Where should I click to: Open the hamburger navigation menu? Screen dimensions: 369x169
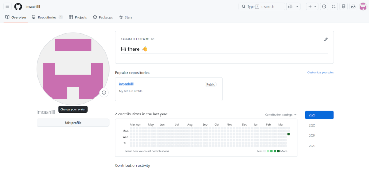[x=7, y=6]
